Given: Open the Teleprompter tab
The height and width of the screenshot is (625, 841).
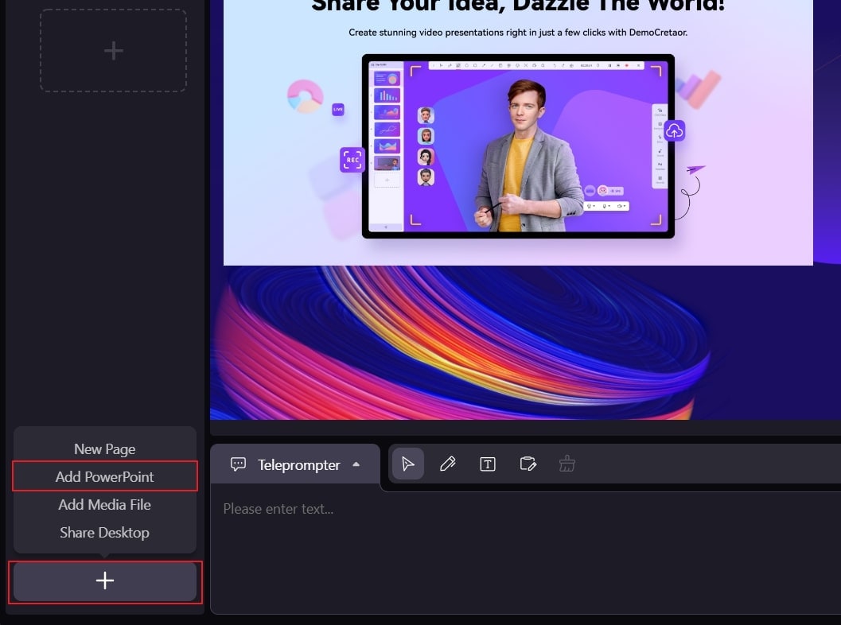Looking at the screenshot, I should pyautogui.click(x=295, y=464).
